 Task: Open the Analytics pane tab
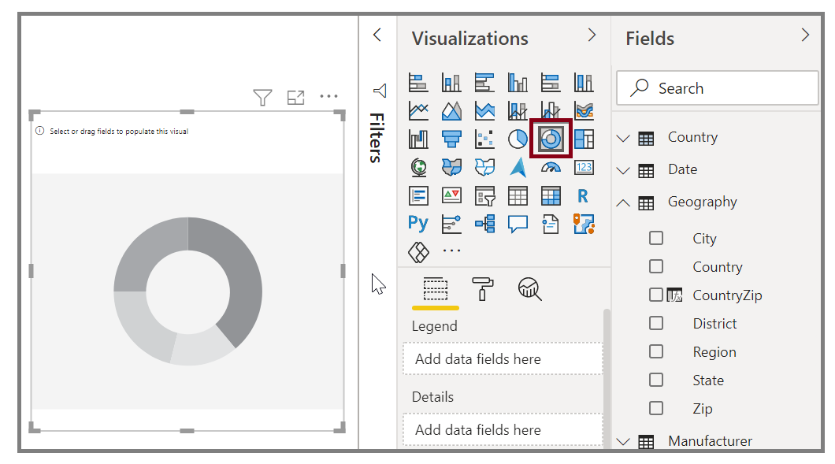(529, 289)
